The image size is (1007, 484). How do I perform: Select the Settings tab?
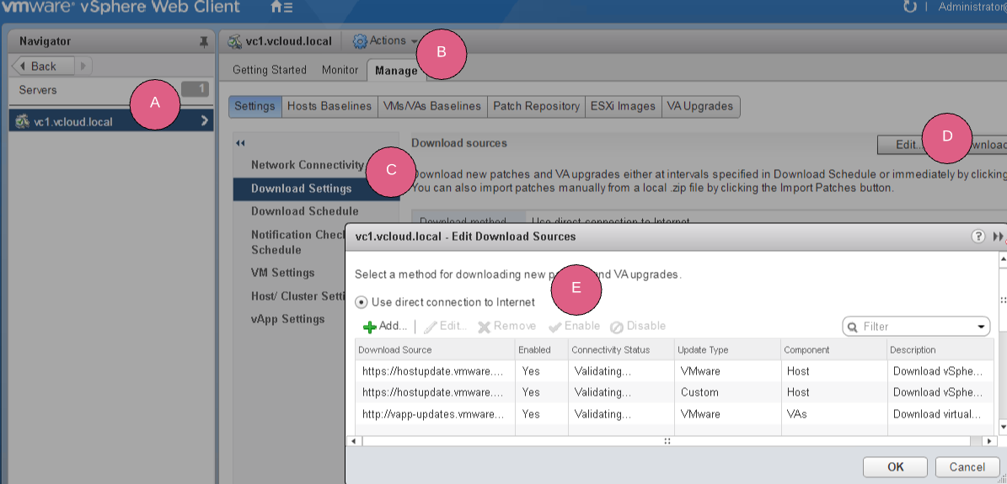(255, 107)
